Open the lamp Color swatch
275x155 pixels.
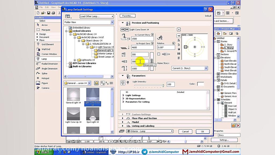point(200,84)
